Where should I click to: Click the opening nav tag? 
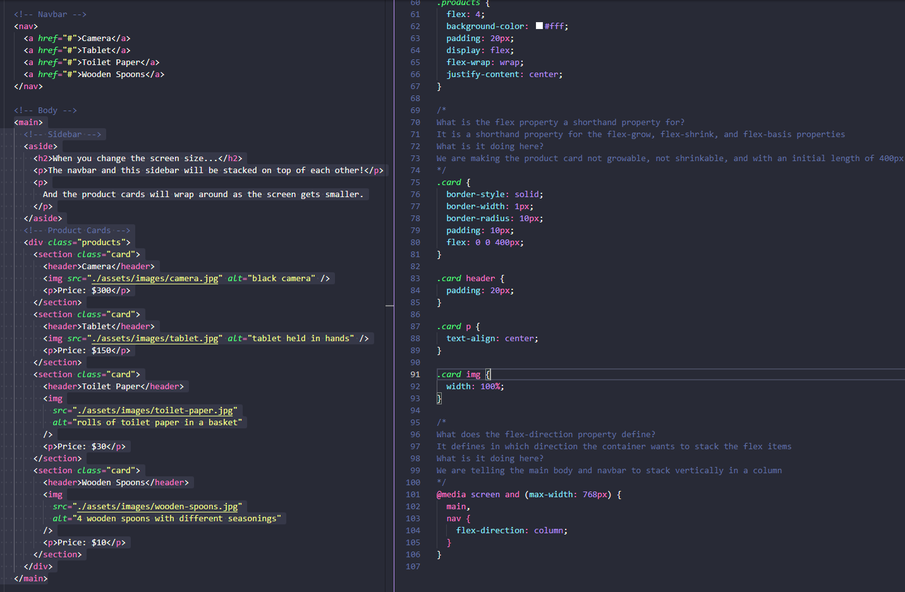pyautogui.click(x=26, y=26)
